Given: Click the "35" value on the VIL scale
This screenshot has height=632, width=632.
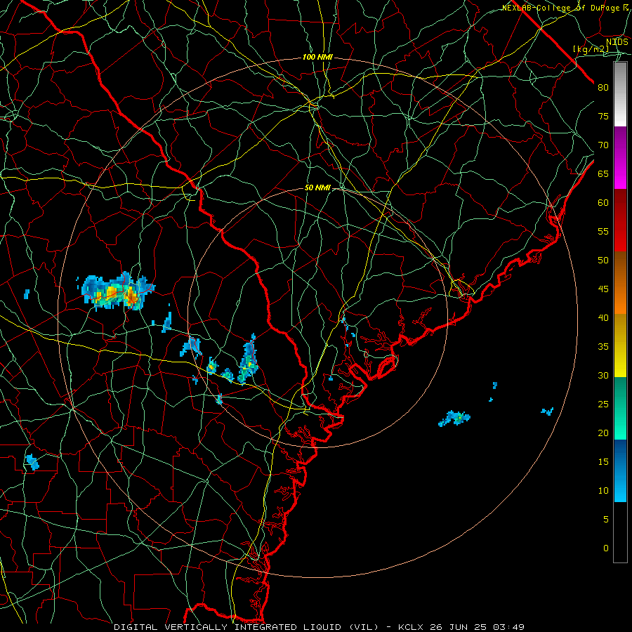Looking at the screenshot, I should click(x=603, y=347).
